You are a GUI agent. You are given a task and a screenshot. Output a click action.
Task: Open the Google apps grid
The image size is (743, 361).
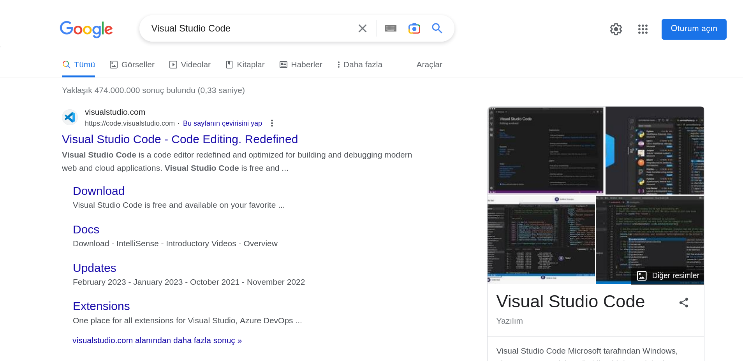(x=643, y=29)
